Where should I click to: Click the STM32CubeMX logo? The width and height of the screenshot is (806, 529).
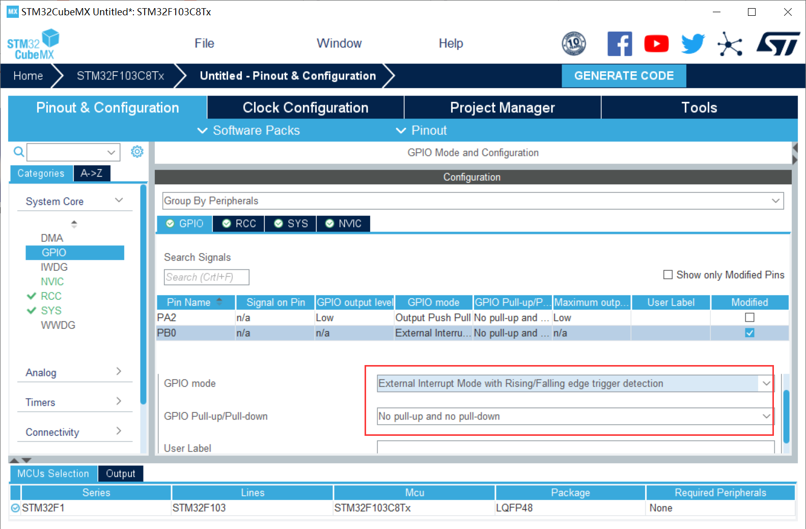tap(33, 44)
